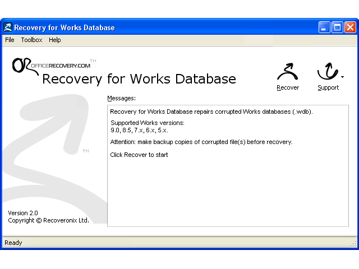Expand the Support dropdown arrow

pos(342,77)
